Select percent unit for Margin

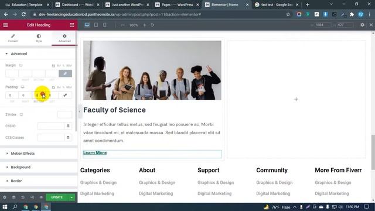pos(64,66)
